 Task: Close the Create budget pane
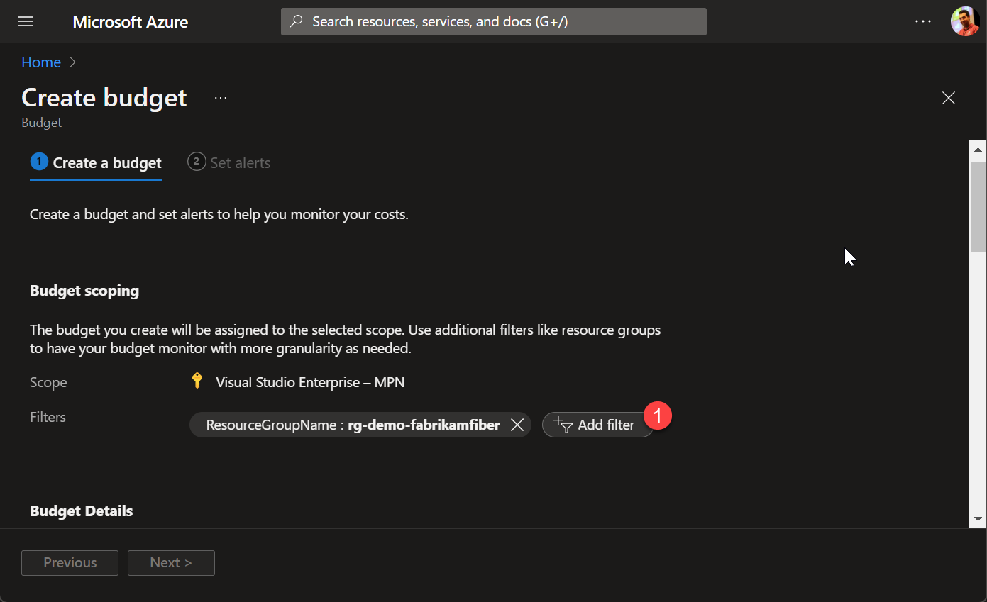tap(948, 98)
